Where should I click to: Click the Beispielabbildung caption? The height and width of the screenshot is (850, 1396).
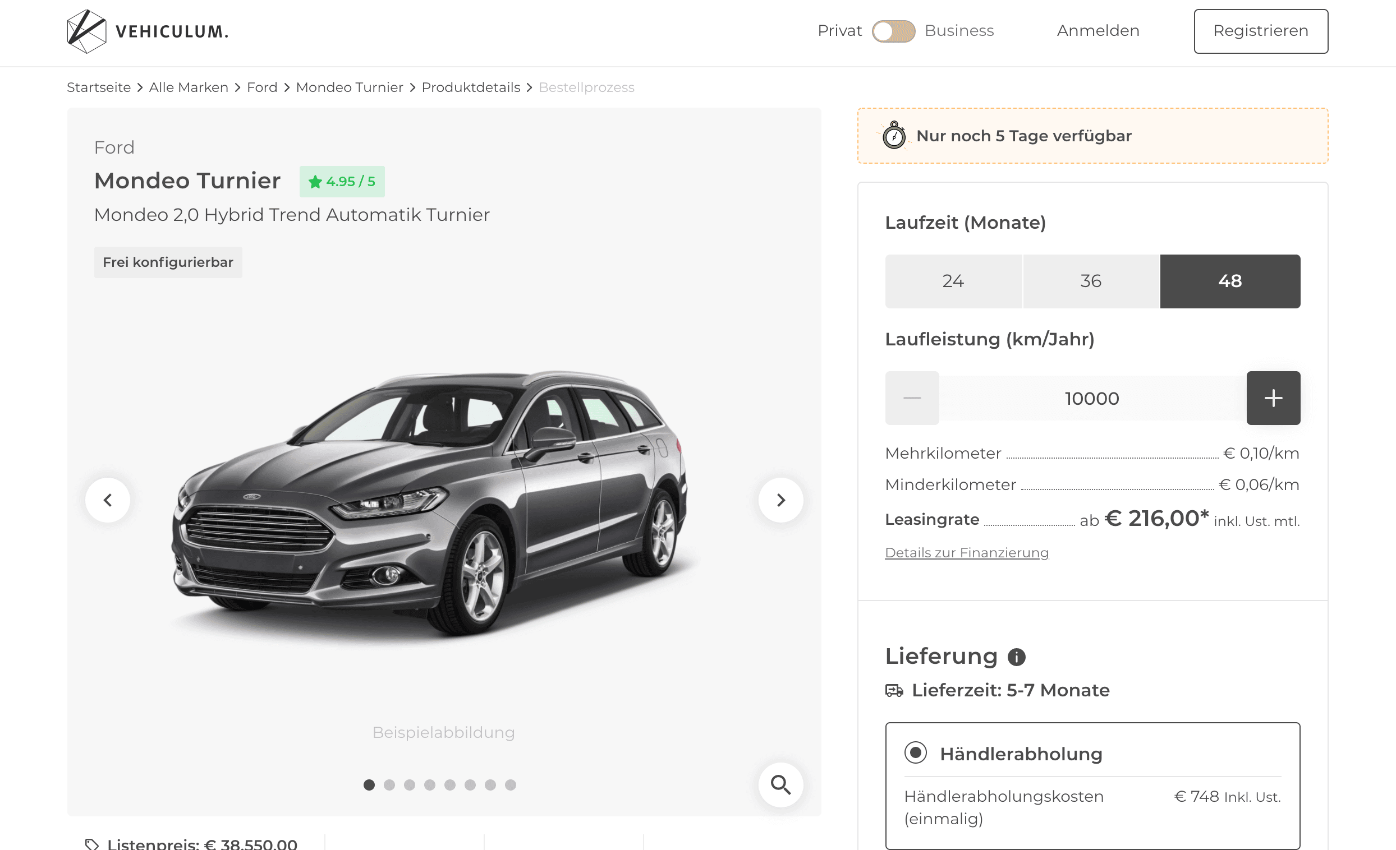click(444, 733)
